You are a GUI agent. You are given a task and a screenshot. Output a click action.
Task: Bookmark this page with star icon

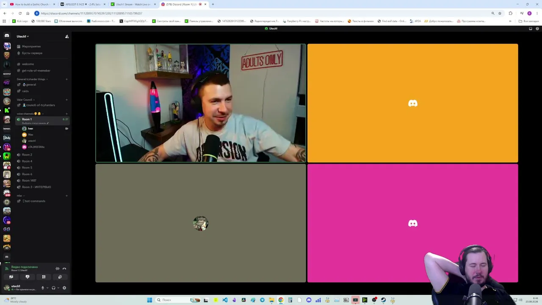point(500,13)
